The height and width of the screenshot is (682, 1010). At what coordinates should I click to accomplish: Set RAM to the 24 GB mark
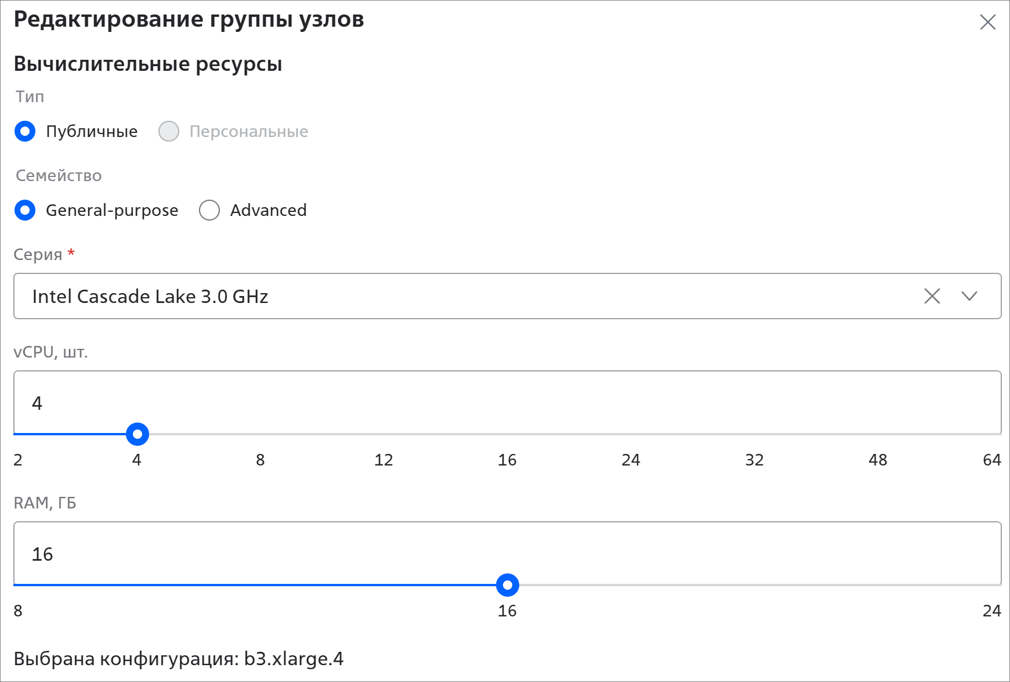coord(1000,585)
